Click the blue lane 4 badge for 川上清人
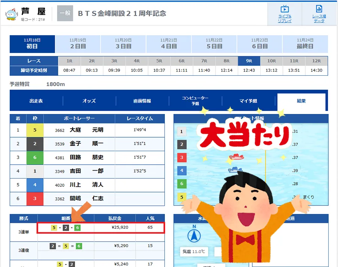 [35, 185]
